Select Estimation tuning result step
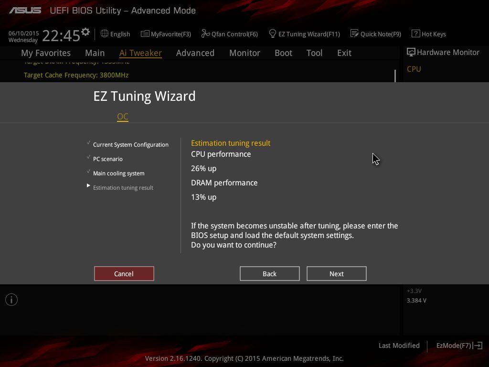Screen dimensions: 489x367 pos(123,188)
